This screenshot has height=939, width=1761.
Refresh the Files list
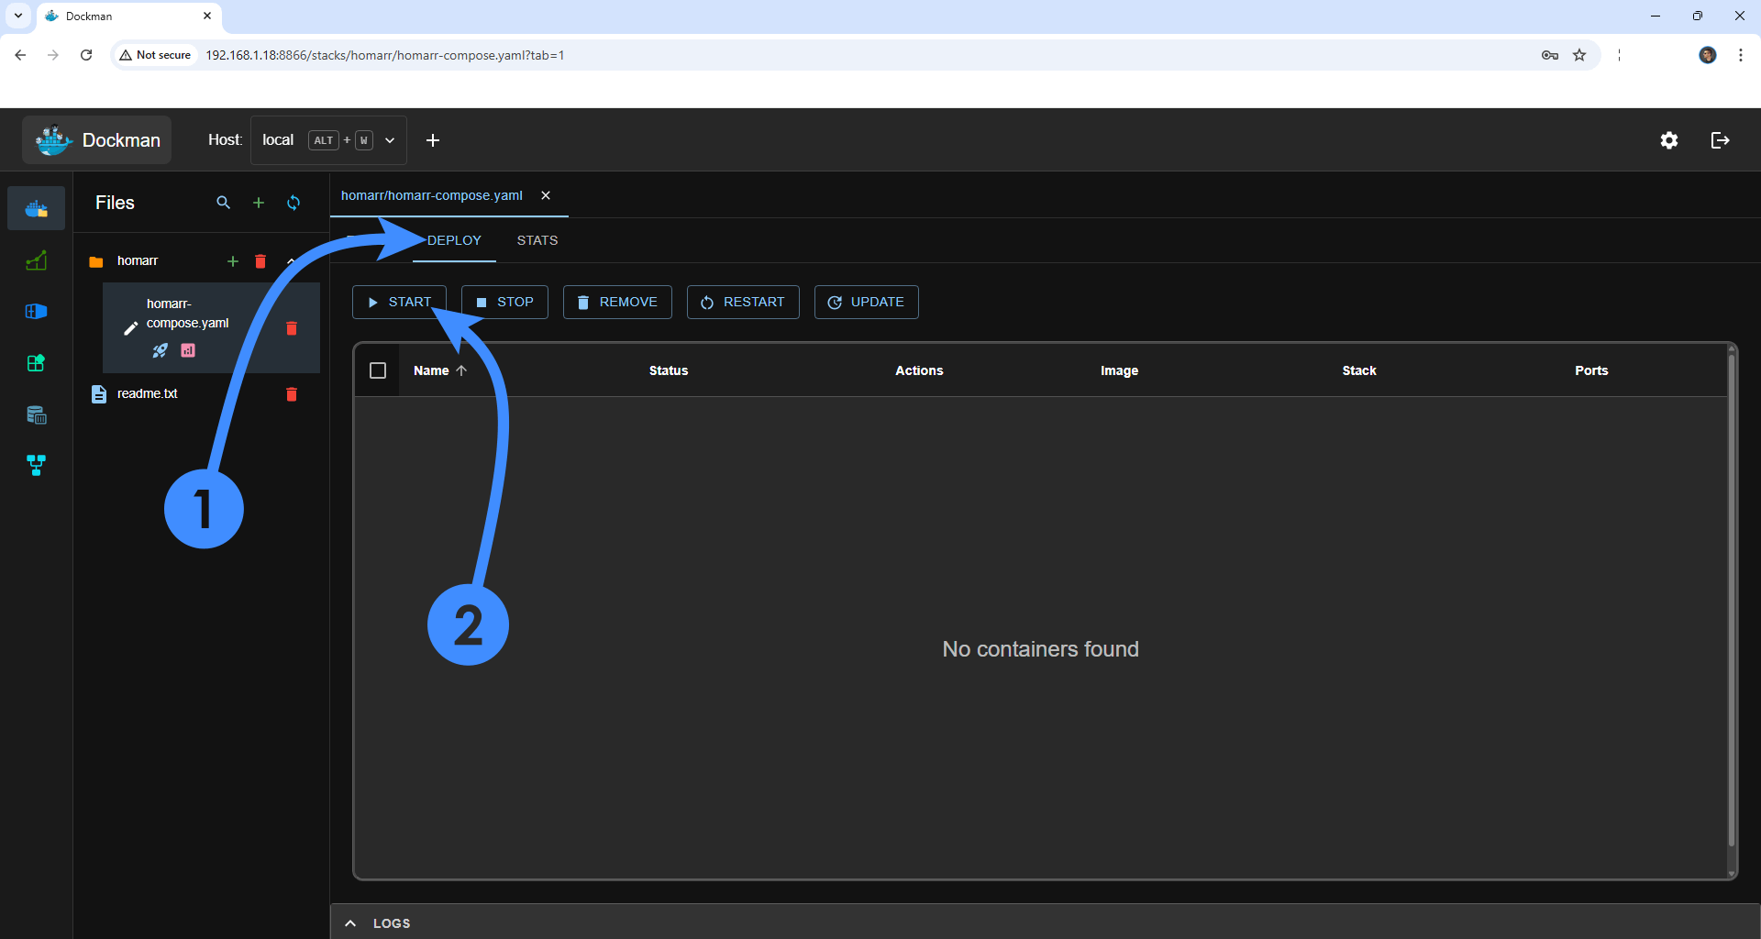pyautogui.click(x=293, y=203)
